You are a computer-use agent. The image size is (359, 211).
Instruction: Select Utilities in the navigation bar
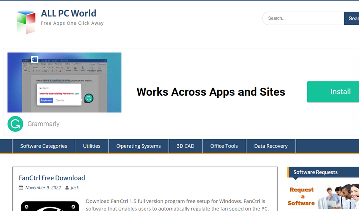click(x=92, y=146)
